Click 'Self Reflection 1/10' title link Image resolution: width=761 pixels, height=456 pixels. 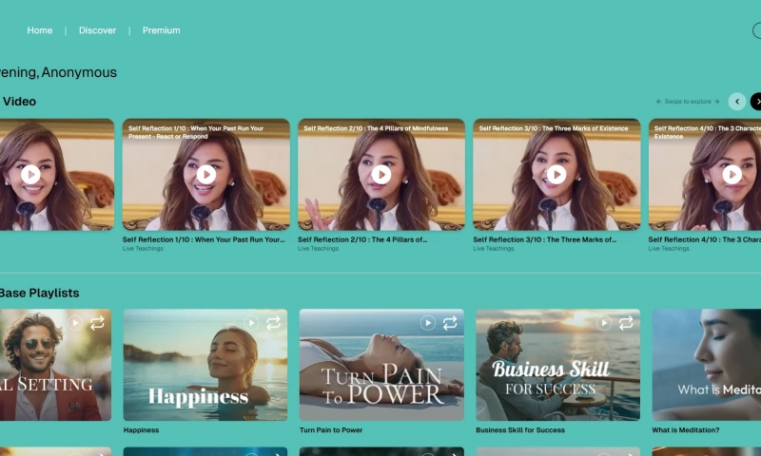point(204,239)
